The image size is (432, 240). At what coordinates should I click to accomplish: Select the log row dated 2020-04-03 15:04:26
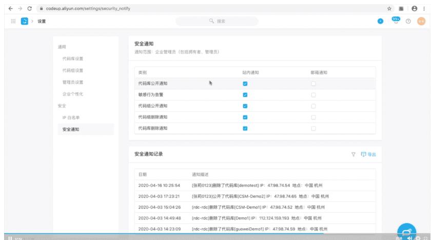click(255, 207)
